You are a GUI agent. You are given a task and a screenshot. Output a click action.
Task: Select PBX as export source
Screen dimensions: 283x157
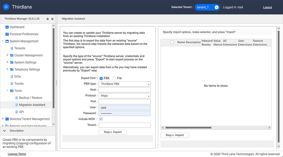[101, 78]
